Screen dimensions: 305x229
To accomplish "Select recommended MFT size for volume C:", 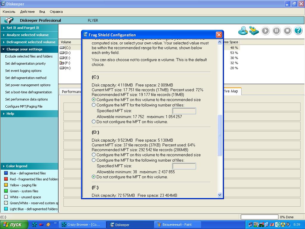I will click(x=94, y=100).
